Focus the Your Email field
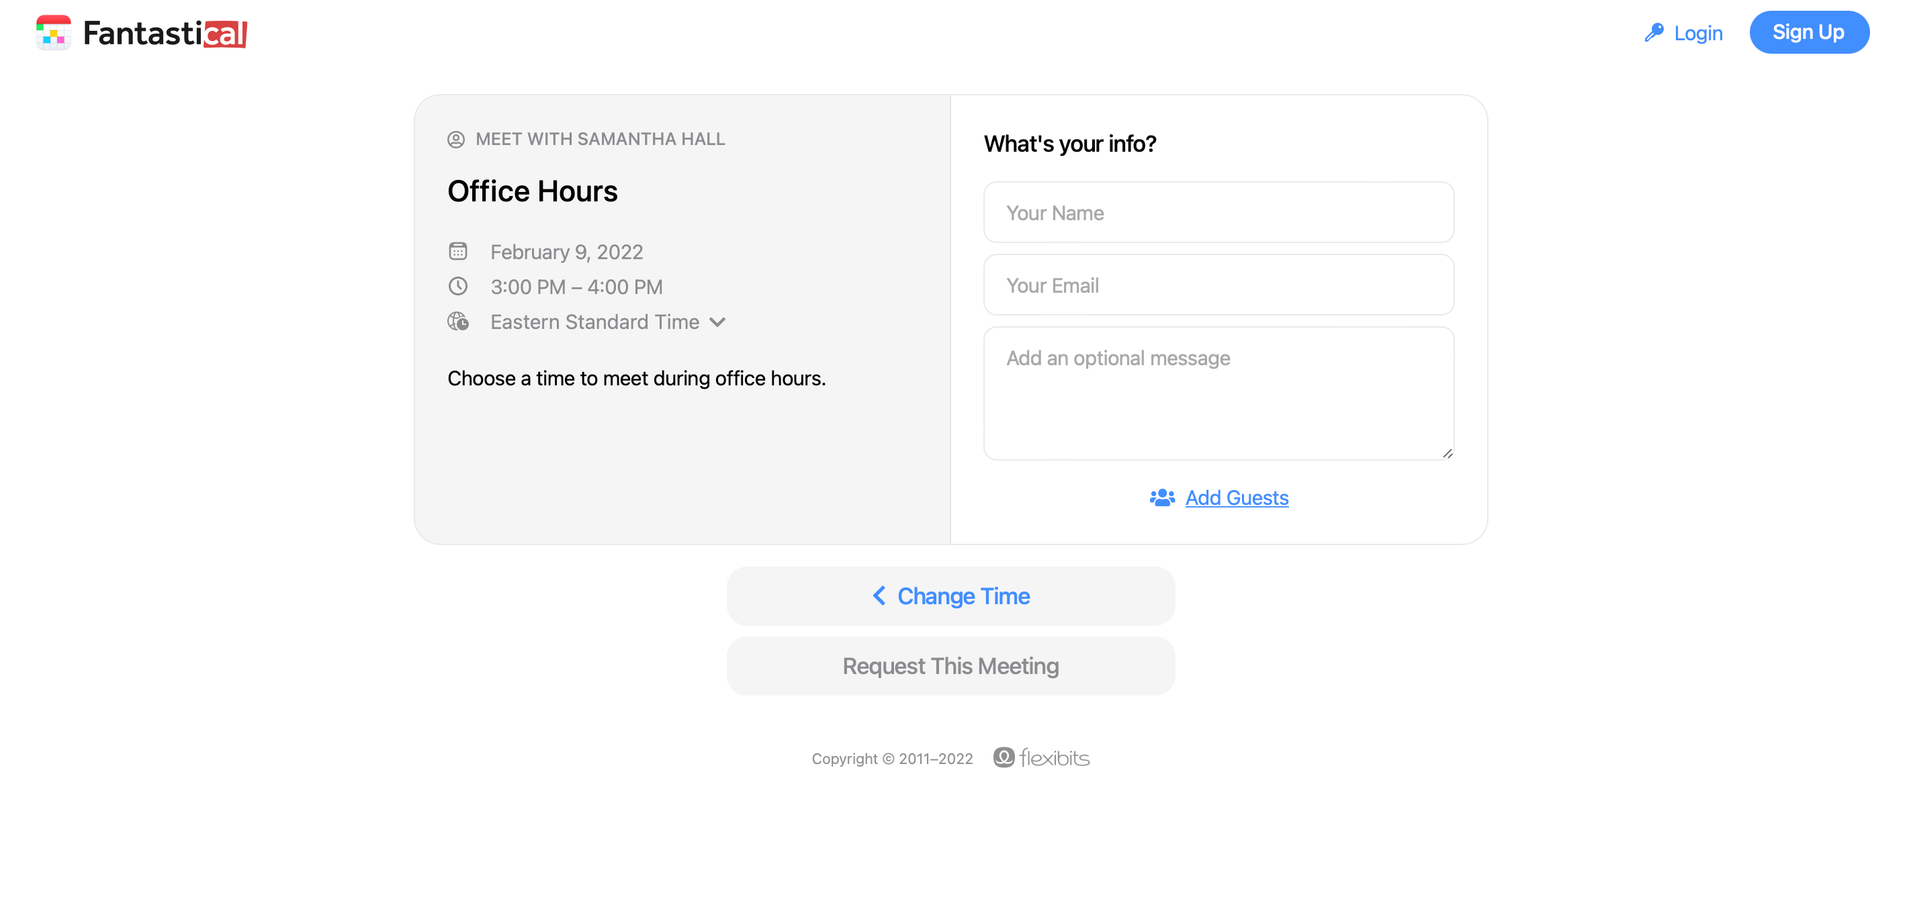The image size is (1909, 905). 1218,285
